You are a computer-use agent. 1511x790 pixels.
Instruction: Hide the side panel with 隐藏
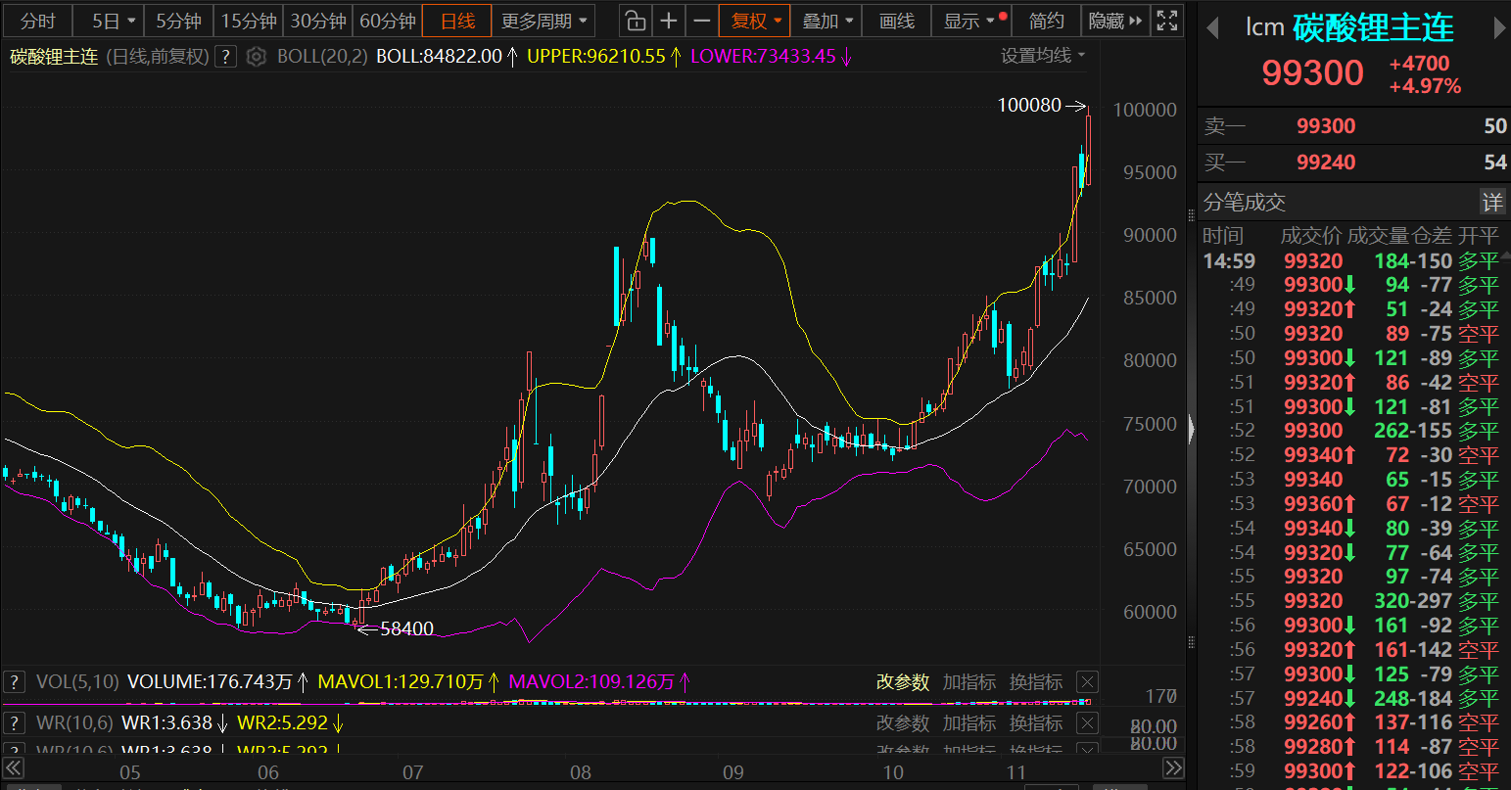click(1115, 21)
